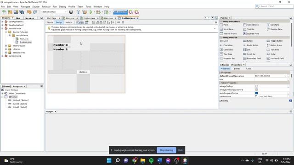The width and height of the screenshot is (294, 165).
Task: Open Spotify from the taskbar
Action: 151,160
